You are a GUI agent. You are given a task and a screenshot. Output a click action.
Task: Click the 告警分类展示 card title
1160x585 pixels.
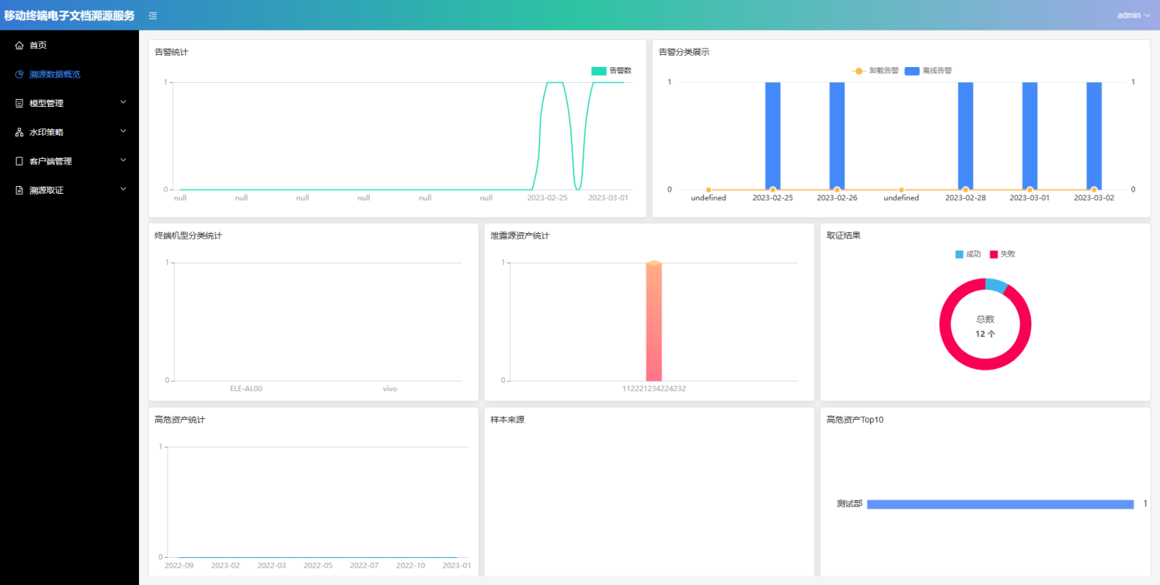point(684,52)
